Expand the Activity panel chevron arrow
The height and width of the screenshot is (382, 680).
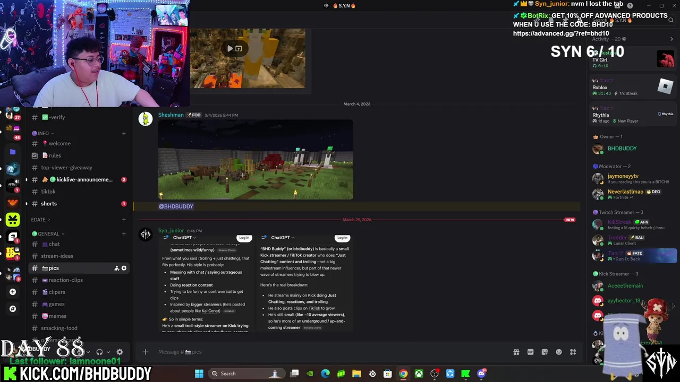[x=671, y=39]
